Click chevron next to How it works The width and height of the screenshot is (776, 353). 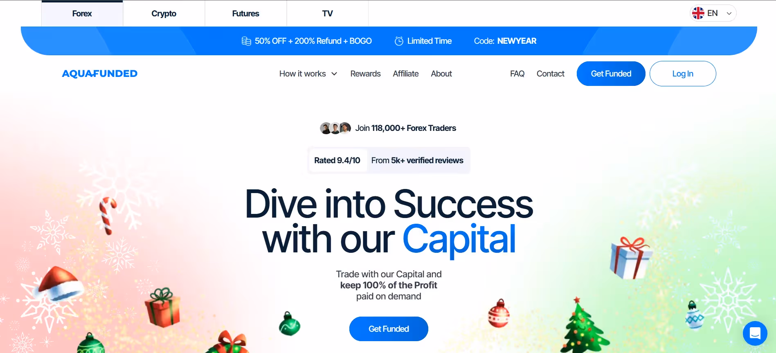[x=334, y=74]
